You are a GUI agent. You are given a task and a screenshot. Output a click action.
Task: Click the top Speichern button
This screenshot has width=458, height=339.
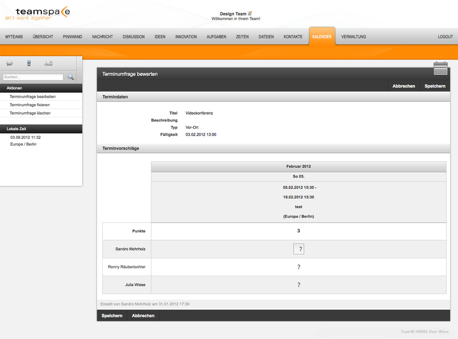point(435,86)
